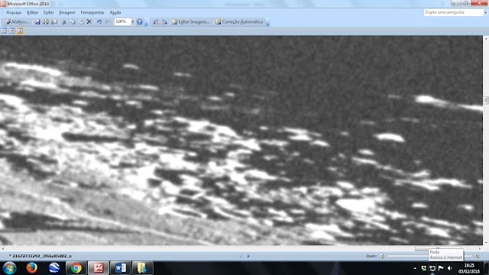Click the Digite uma pergunta help box

click(x=453, y=12)
